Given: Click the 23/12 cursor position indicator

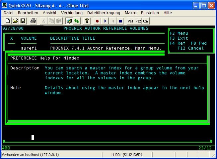Looking at the screenshot, I should (x=205, y=148).
